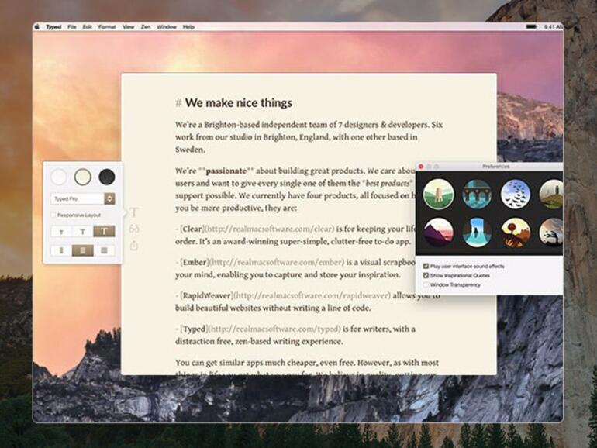Screen dimensions: 597x448
Task: Click the heading 'We make nice things'
Action: (239, 103)
